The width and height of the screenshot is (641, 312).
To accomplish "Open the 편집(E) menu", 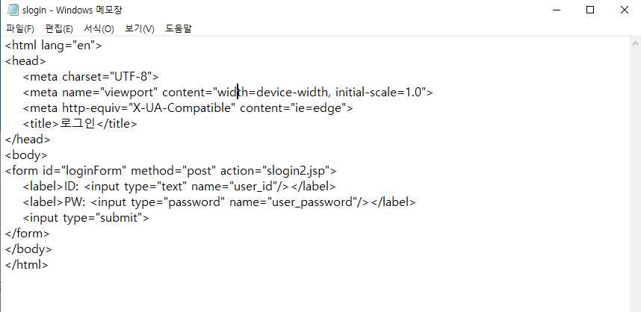I will pyautogui.click(x=59, y=28).
